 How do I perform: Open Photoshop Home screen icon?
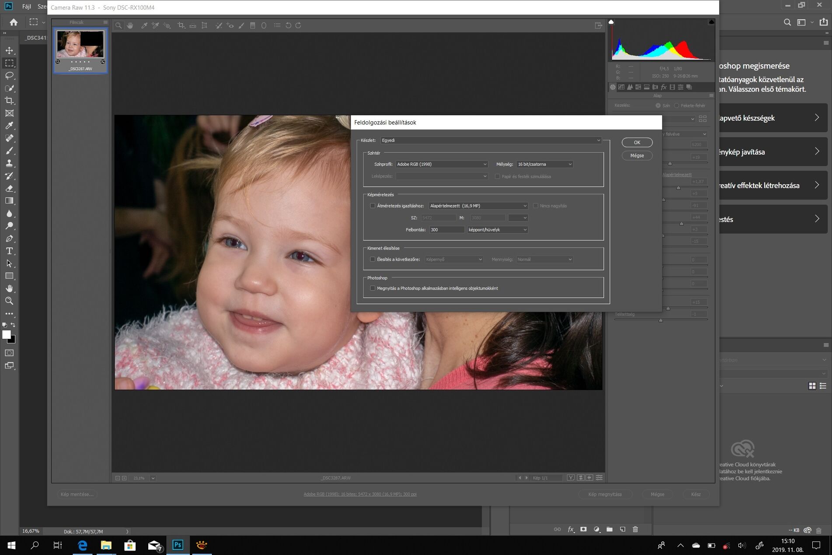[14, 22]
